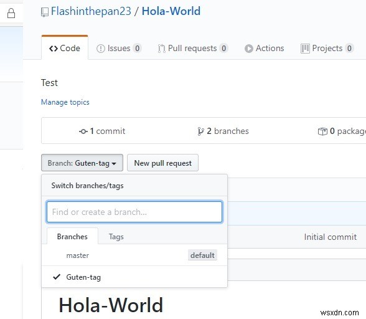Go to the Actions tab

[x=264, y=49]
